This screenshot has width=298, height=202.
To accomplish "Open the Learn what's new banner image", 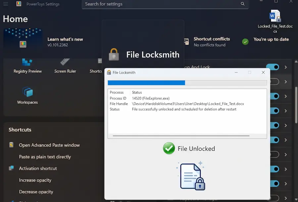I will pos(23,38).
